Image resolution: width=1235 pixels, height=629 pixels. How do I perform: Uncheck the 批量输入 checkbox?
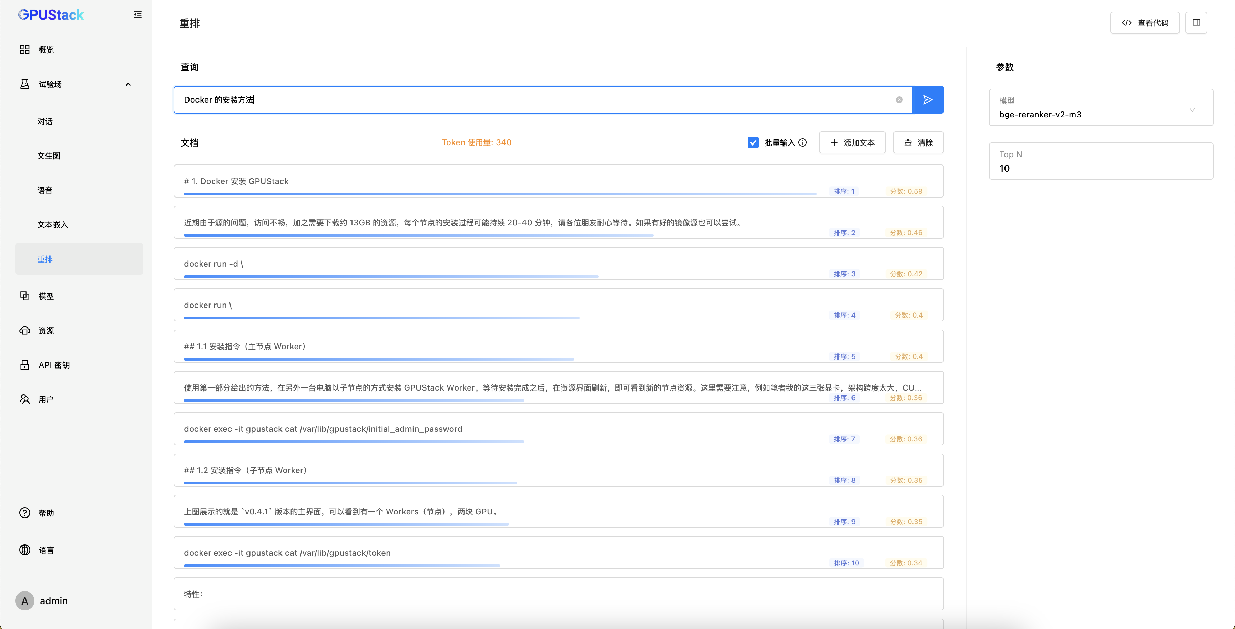[x=753, y=143]
